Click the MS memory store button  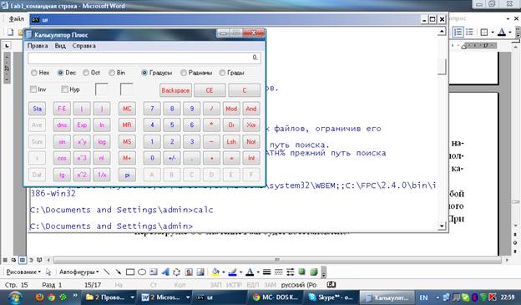[127, 142]
